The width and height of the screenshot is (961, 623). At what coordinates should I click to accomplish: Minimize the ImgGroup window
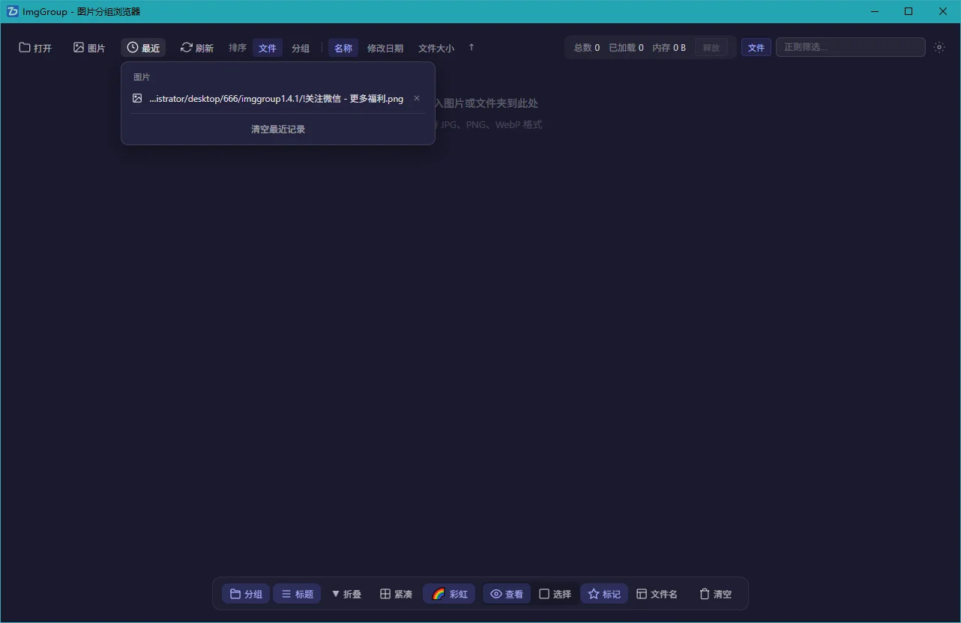point(874,11)
